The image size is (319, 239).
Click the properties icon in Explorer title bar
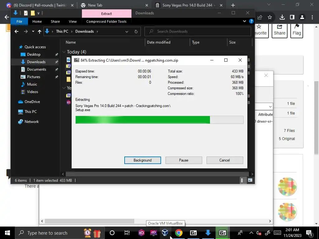coord(26,13)
